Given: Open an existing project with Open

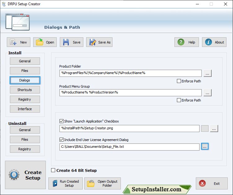Looking at the screenshot, I should pyautogui.click(x=45, y=42).
